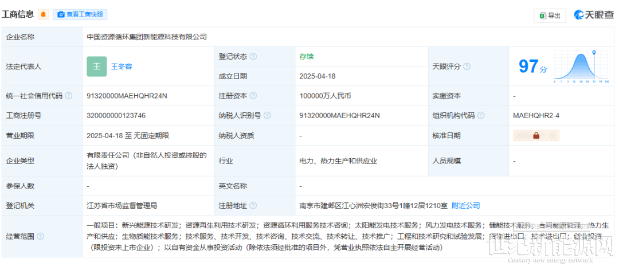Export data with 导出 button
619x266 pixels.
click(550, 15)
